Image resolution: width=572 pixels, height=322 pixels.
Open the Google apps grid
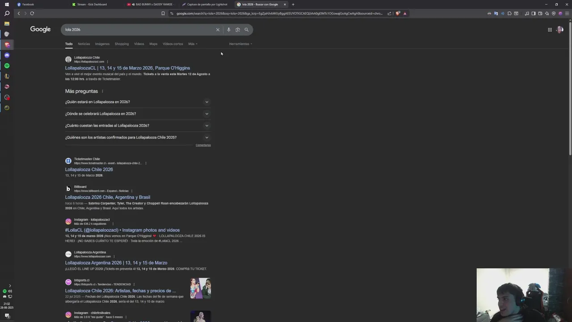point(550,30)
